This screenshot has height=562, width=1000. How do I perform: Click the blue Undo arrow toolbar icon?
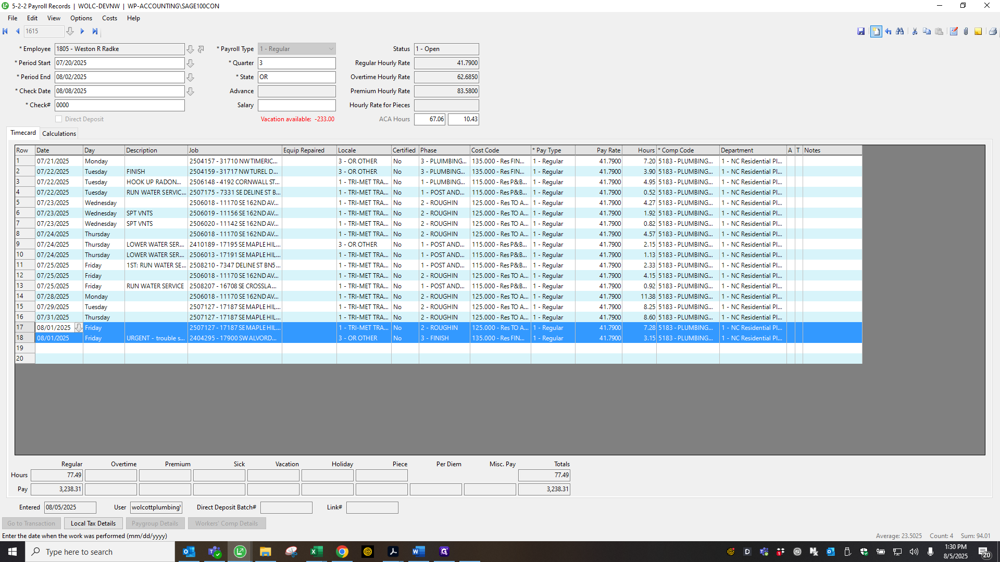(889, 32)
